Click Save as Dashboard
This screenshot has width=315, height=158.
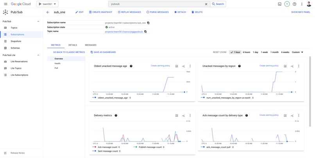coord(103,52)
